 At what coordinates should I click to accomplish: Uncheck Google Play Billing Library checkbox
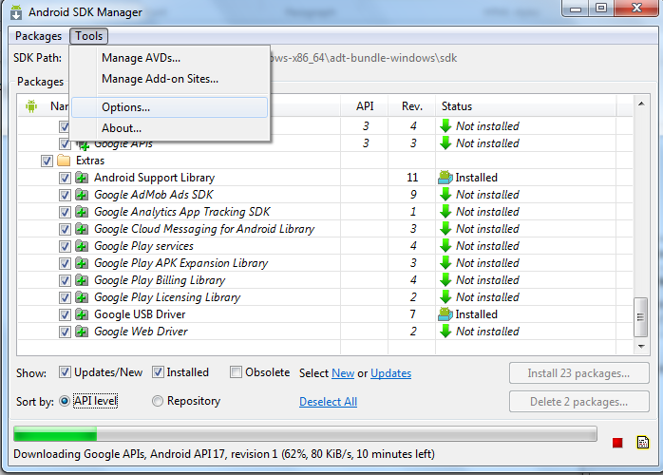tap(65, 280)
